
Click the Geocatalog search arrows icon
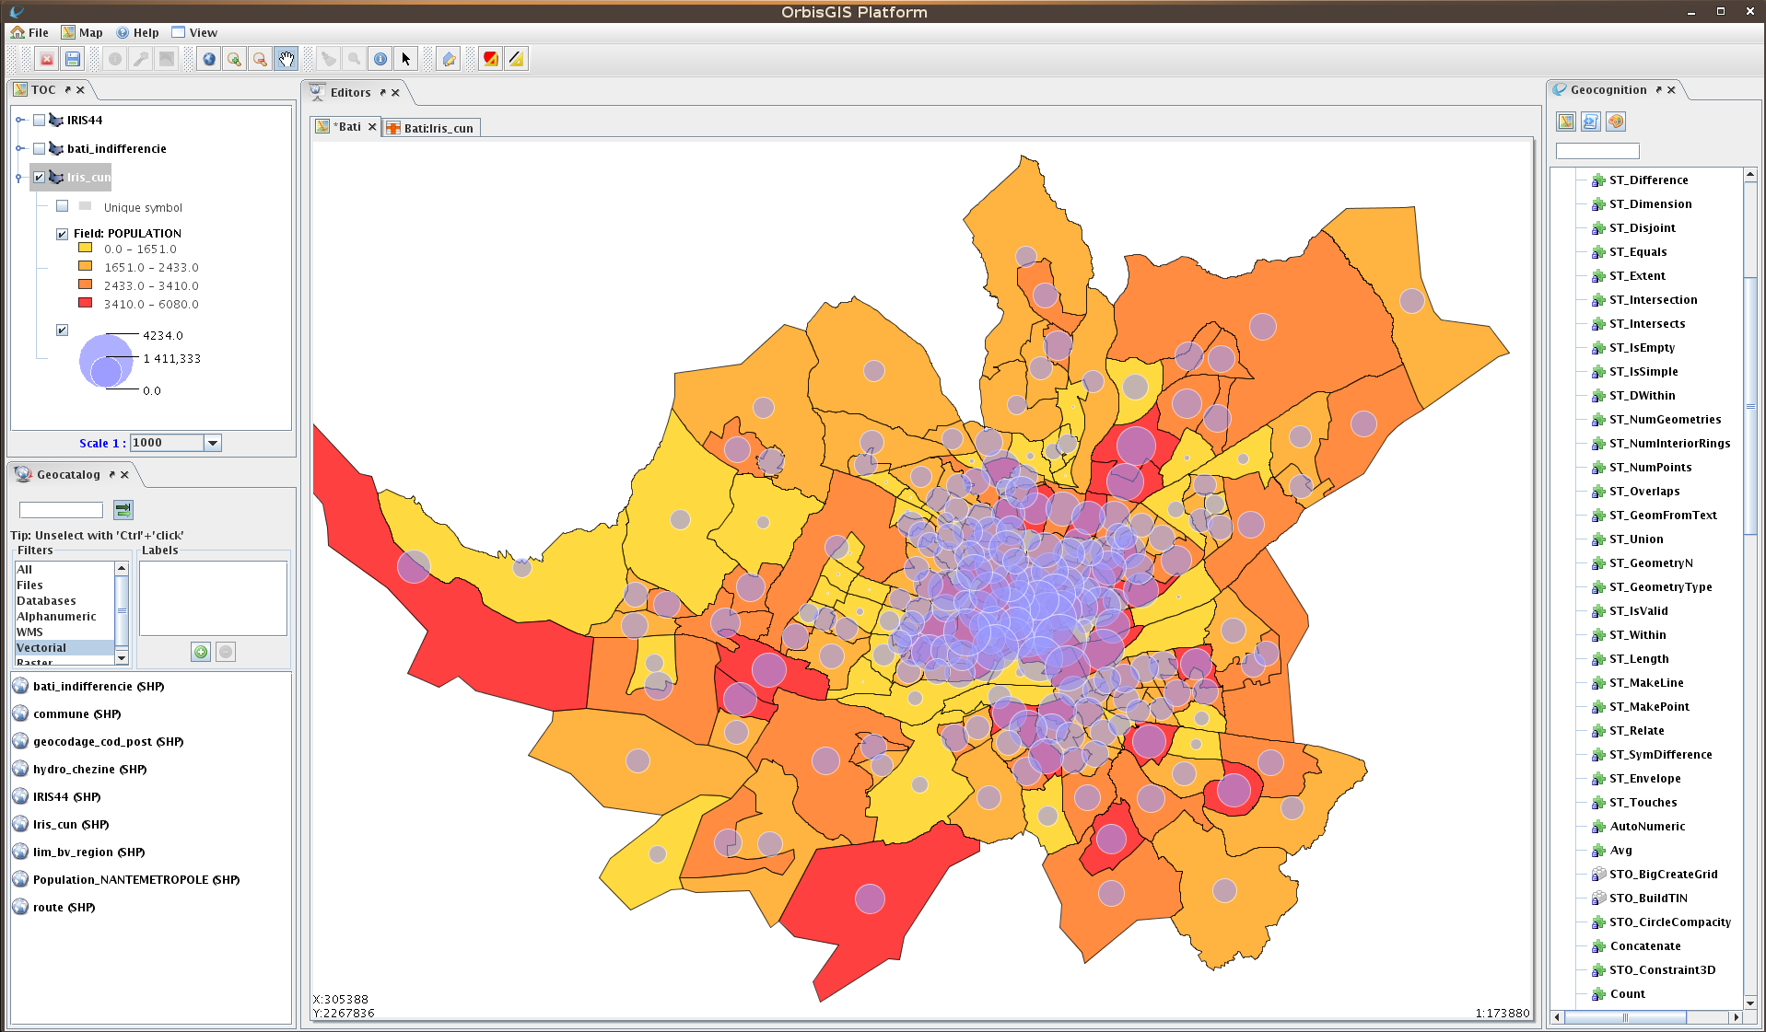(x=123, y=509)
